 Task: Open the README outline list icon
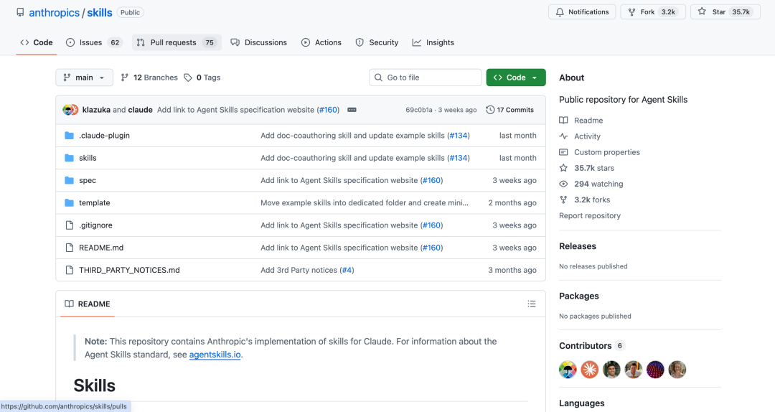point(531,304)
